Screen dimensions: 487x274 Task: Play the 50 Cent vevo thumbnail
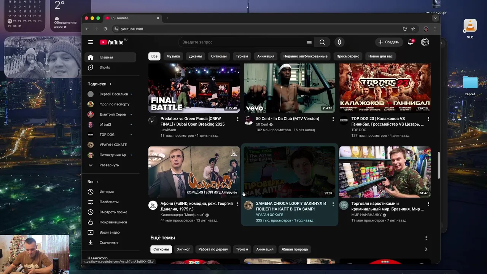tap(290, 88)
